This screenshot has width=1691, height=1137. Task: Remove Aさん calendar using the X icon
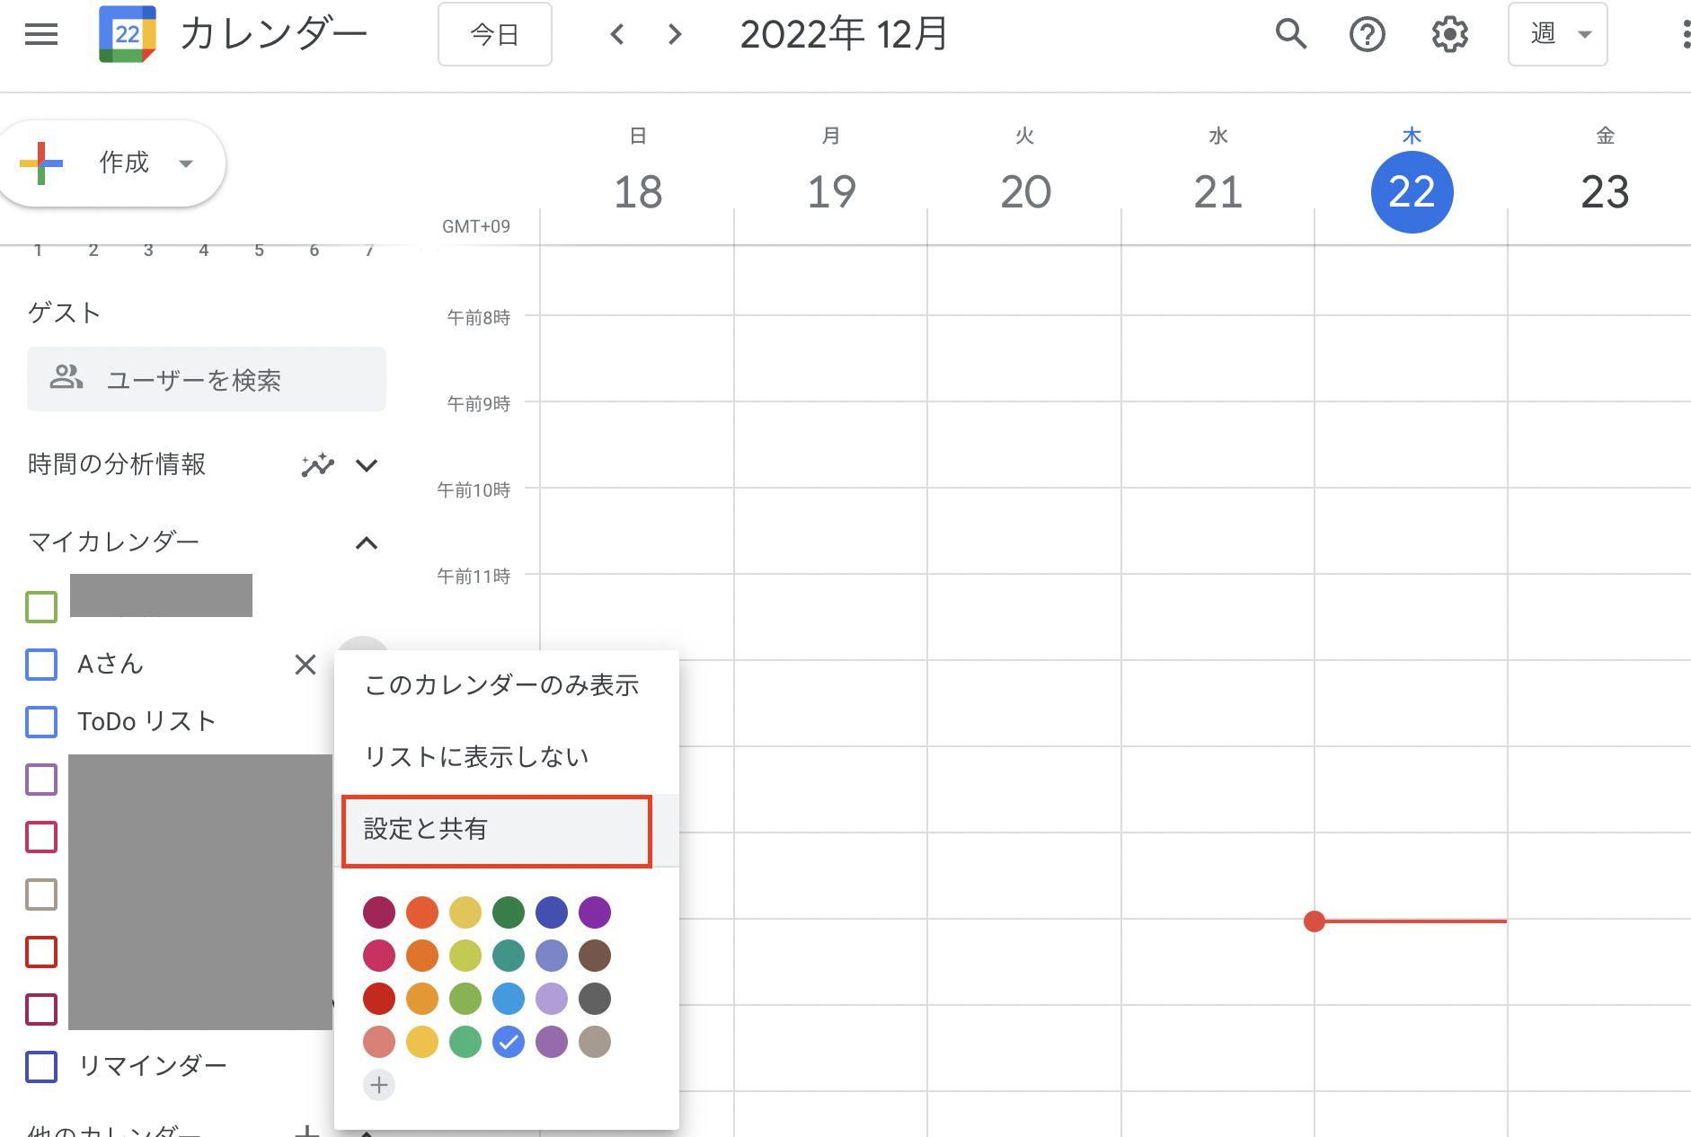[305, 665]
